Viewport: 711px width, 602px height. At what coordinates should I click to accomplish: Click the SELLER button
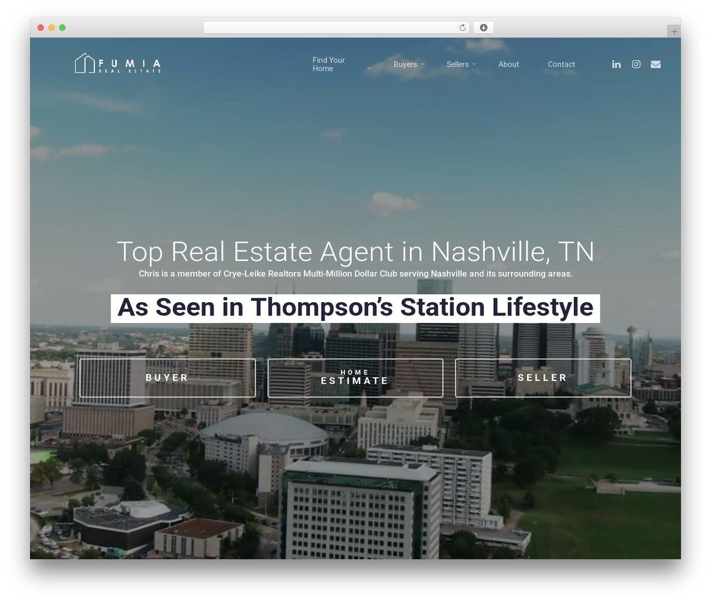click(x=543, y=378)
